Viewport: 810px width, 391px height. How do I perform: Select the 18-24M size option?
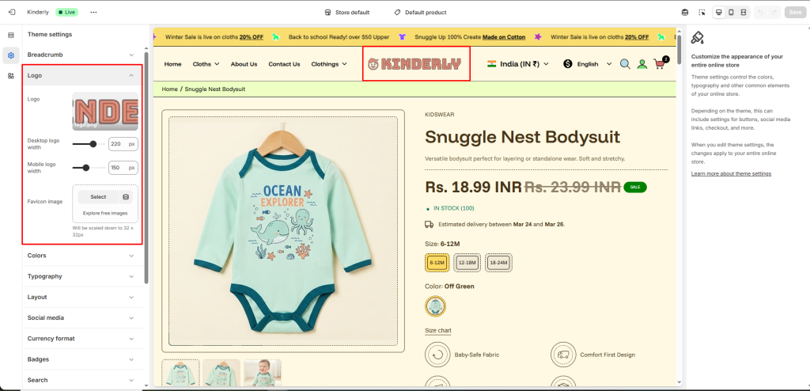tap(498, 263)
